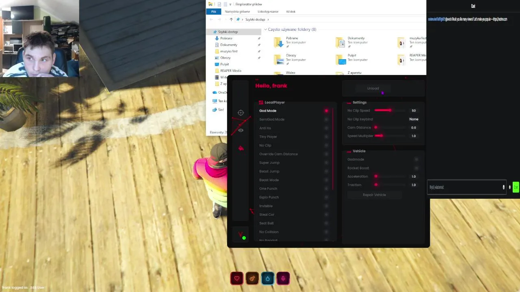The height and width of the screenshot is (292, 520).
Task: Click the Explorer back arrow button
Action: tap(211, 19)
